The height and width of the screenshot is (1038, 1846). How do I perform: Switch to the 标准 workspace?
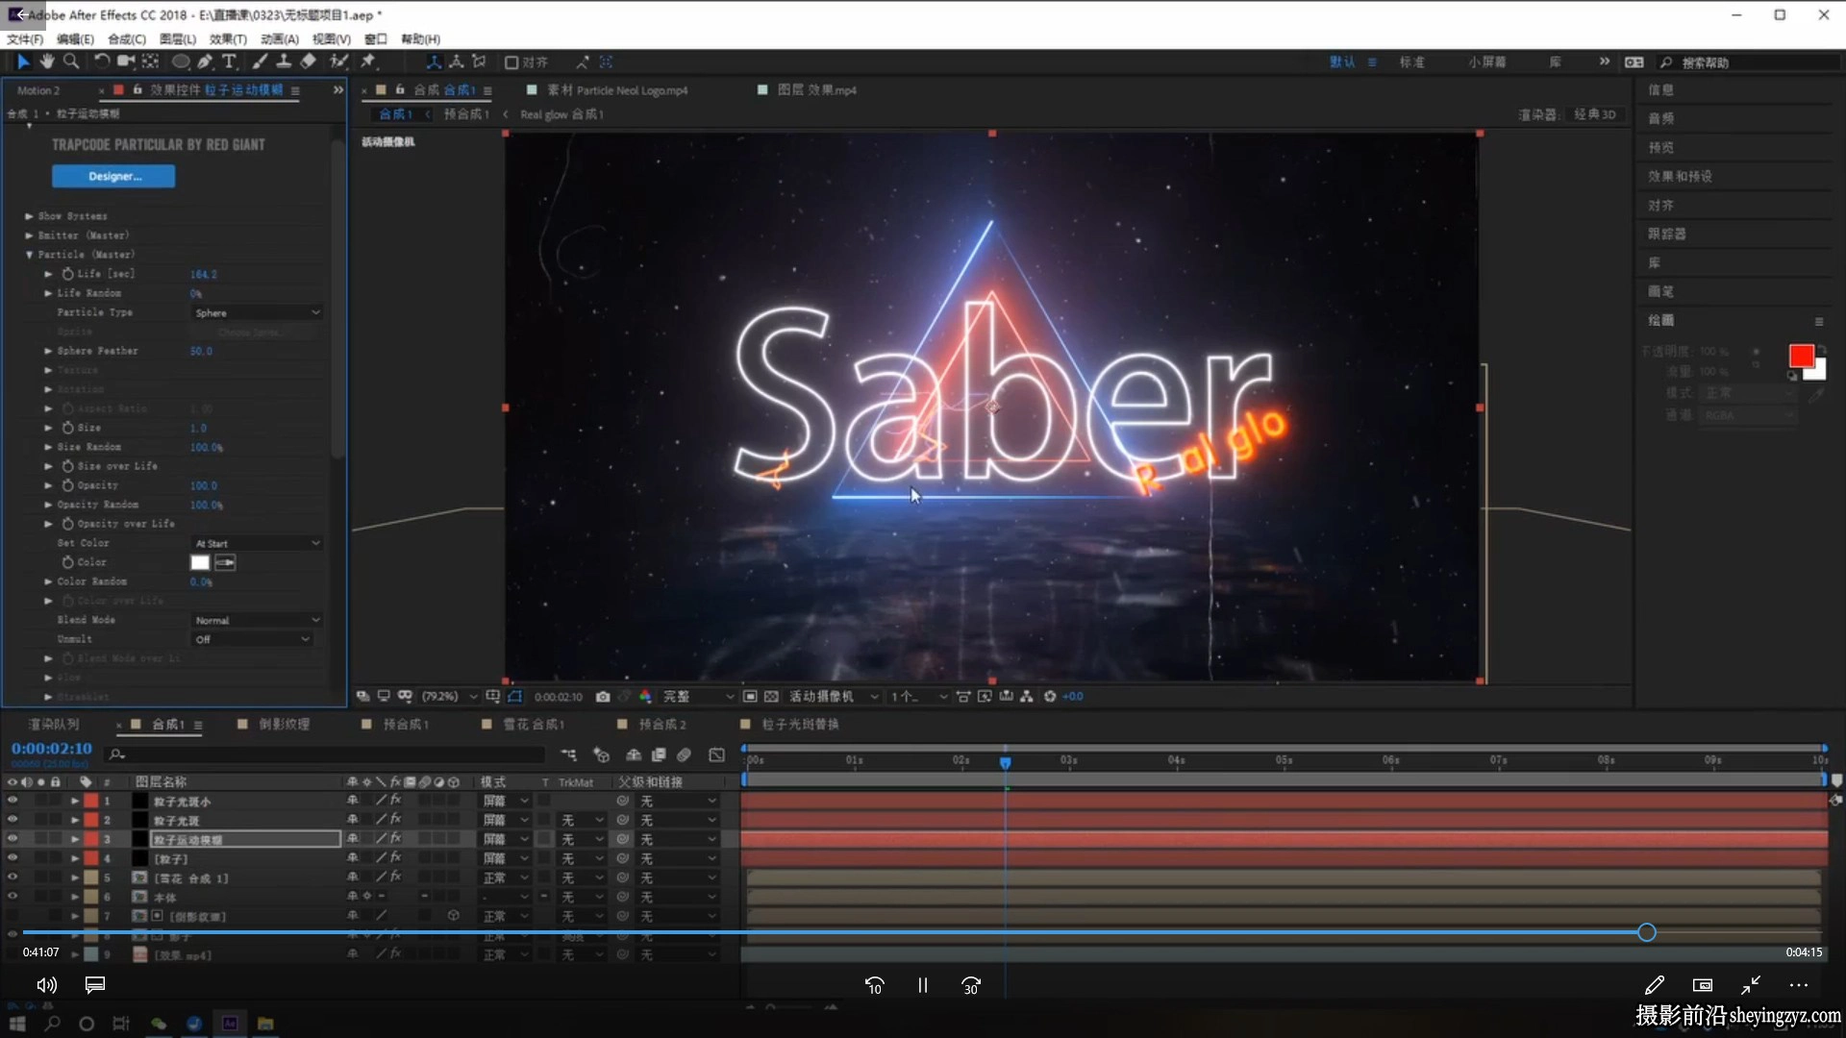(x=1411, y=62)
